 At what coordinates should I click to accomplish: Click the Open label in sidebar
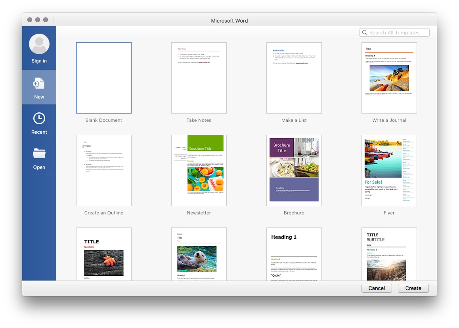point(39,167)
